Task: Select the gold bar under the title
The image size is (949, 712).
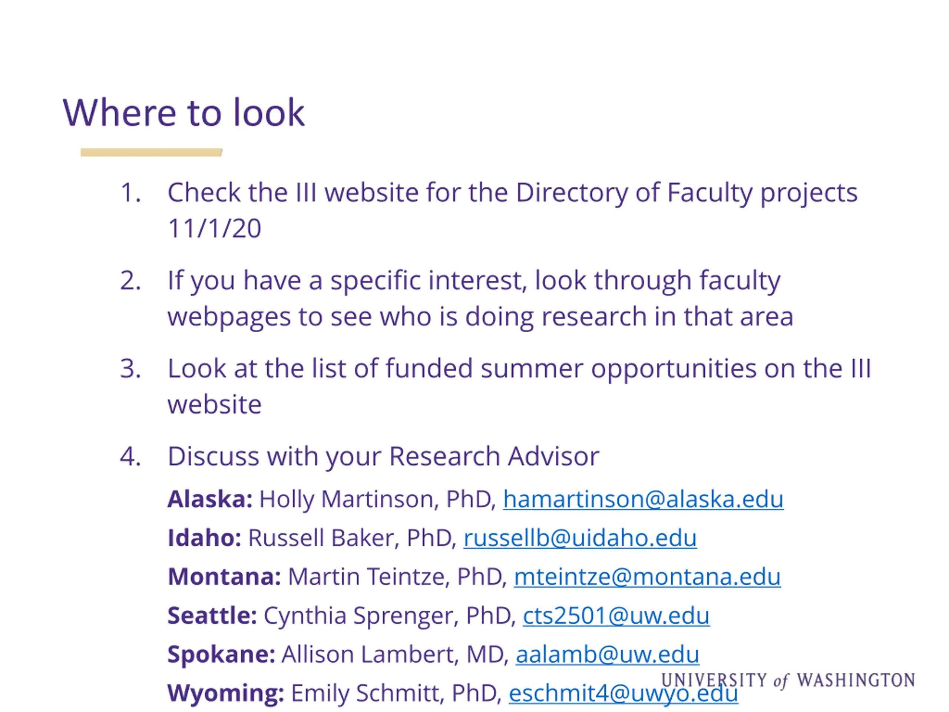Action: click(151, 152)
